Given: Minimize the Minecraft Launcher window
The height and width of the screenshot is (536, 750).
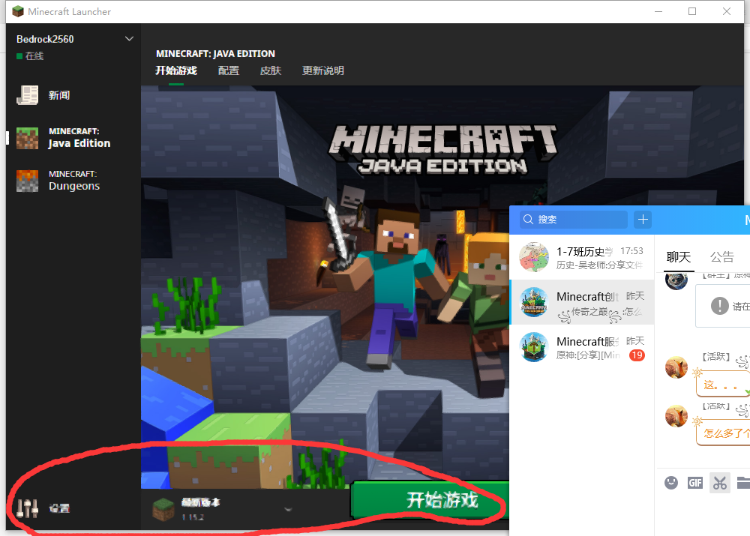Looking at the screenshot, I should [x=658, y=11].
